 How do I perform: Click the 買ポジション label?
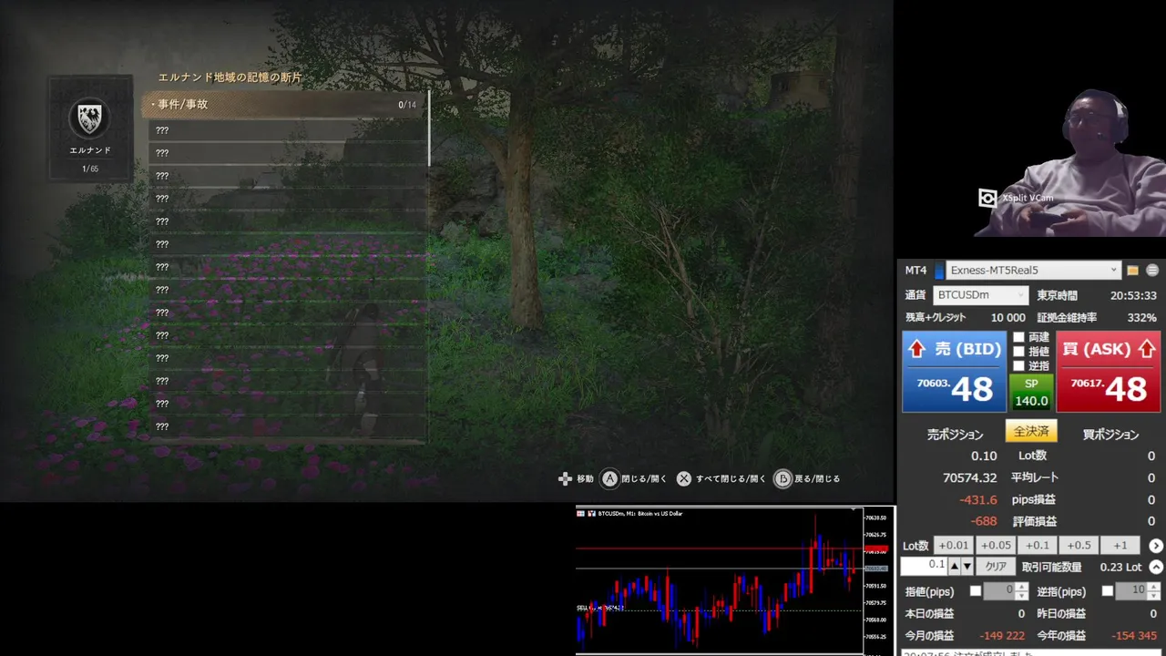coord(1111,435)
